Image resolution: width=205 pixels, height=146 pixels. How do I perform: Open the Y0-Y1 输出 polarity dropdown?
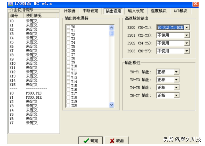[x=177, y=72]
